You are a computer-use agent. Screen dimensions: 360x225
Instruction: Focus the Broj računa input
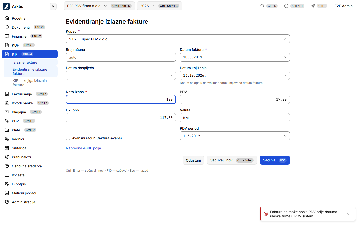click(x=121, y=57)
